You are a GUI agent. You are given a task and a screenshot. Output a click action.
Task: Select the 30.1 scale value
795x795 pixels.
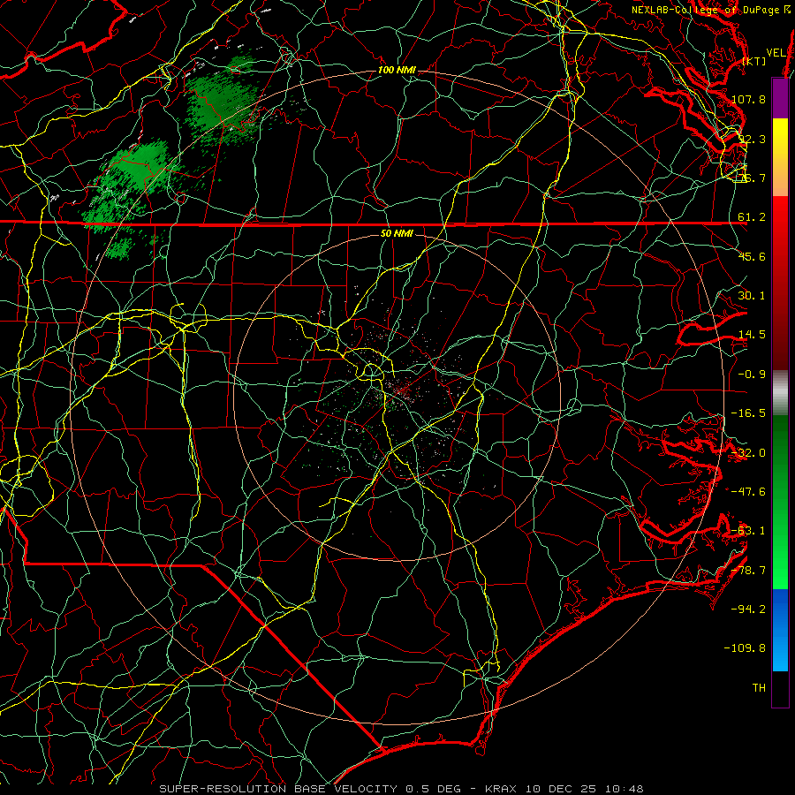[x=752, y=296]
